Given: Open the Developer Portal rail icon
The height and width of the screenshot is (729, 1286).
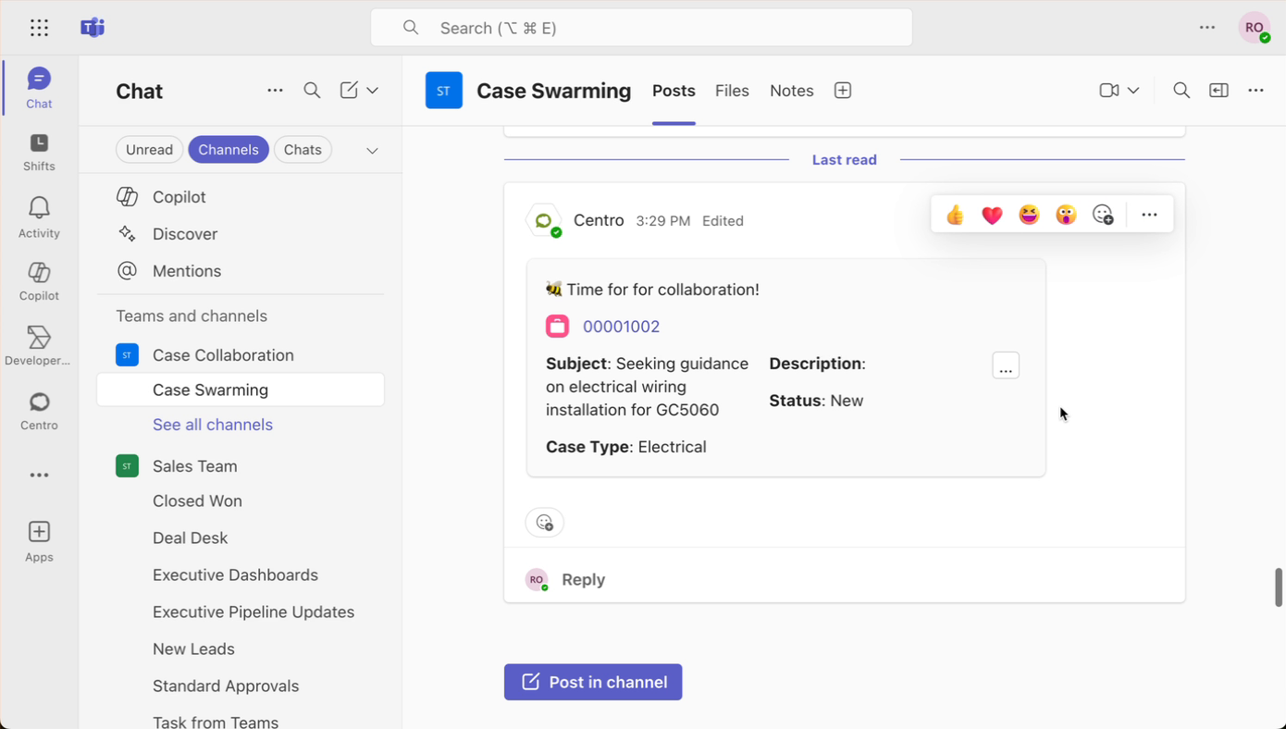Looking at the screenshot, I should (39, 347).
